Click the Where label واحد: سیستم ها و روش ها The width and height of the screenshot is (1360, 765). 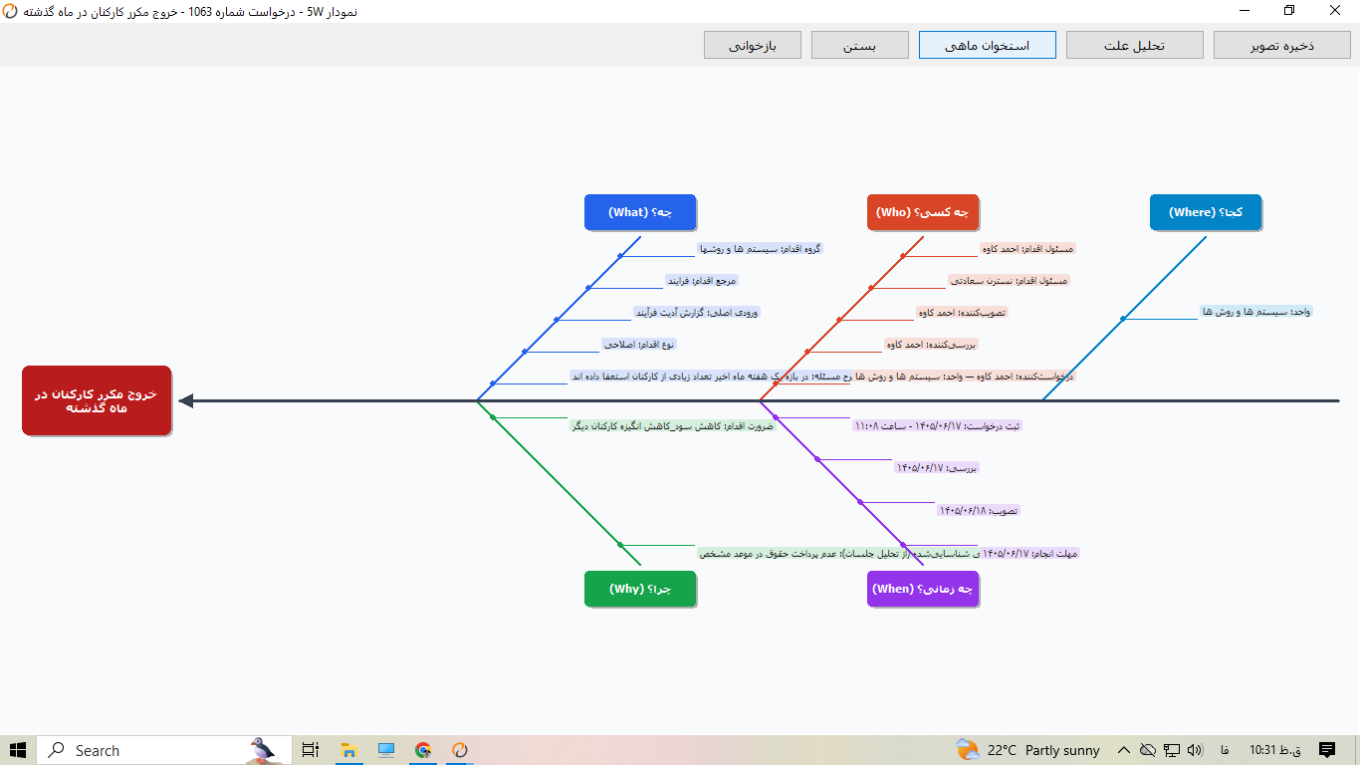[1256, 312]
